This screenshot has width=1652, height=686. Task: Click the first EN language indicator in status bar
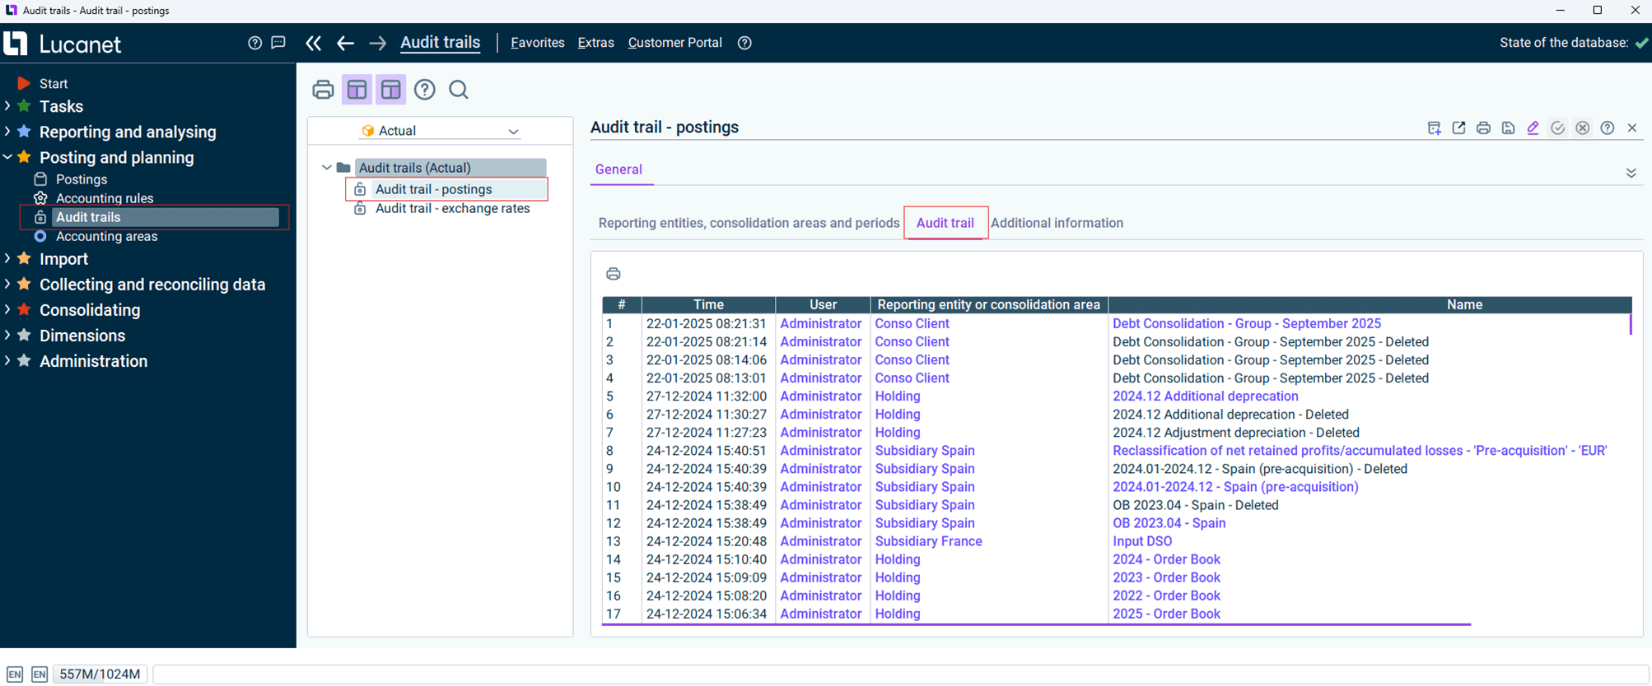[x=15, y=674]
